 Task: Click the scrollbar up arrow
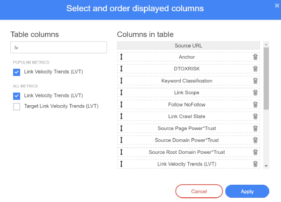pyautogui.click(x=266, y=44)
